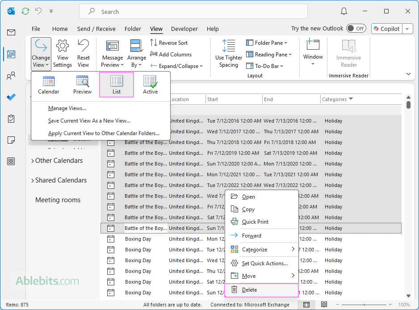Choose Save Current View As a New View...
The height and width of the screenshot is (310, 419).
click(x=89, y=121)
